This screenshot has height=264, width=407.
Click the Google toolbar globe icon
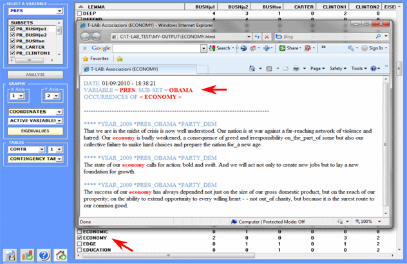[x=243, y=48]
